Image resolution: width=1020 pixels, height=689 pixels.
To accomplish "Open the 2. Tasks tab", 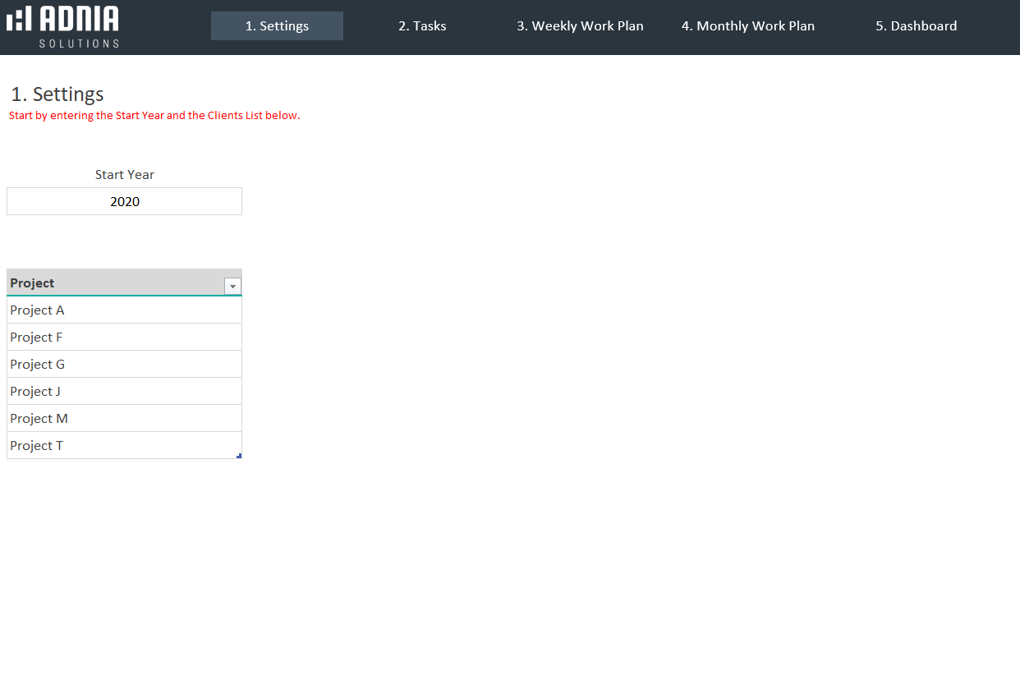I will click(x=422, y=26).
